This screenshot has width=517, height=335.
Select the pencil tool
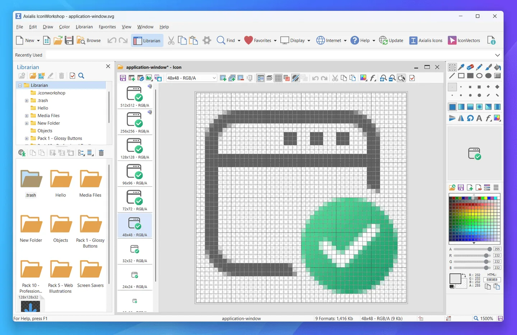[x=479, y=67]
